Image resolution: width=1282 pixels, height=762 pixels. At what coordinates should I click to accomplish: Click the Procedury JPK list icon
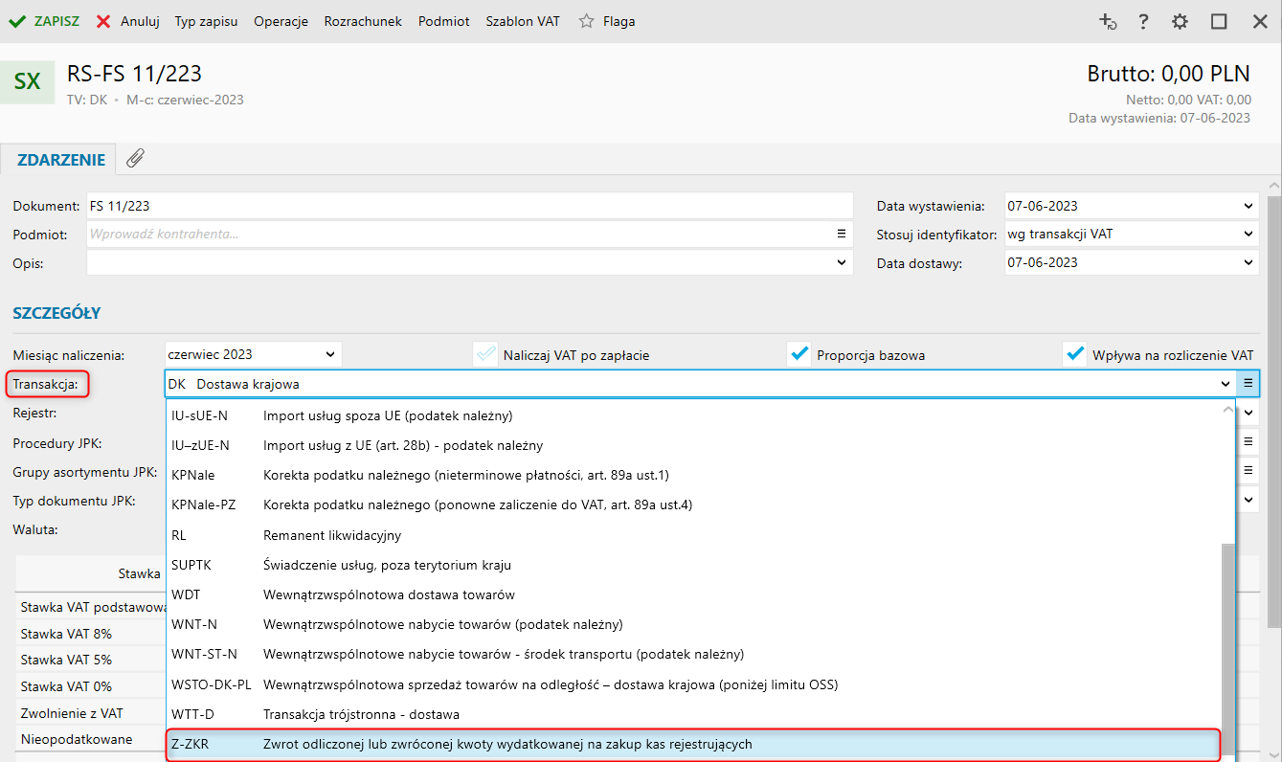pos(1248,441)
